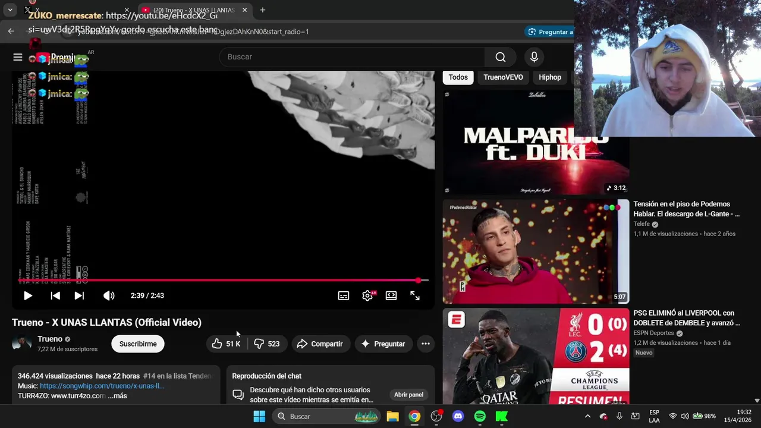The image size is (761, 428).
Task: Open the ESP LAA language selector
Action: 654,416
